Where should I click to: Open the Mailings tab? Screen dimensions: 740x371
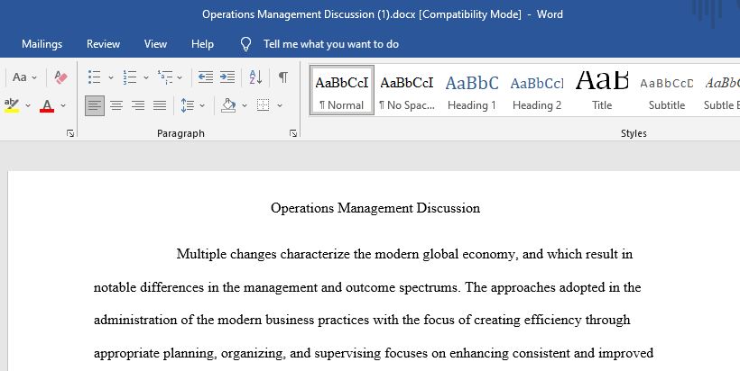(x=42, y=44)
